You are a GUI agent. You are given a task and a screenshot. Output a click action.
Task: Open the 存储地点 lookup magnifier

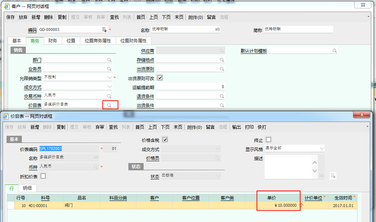pos(222,60)
